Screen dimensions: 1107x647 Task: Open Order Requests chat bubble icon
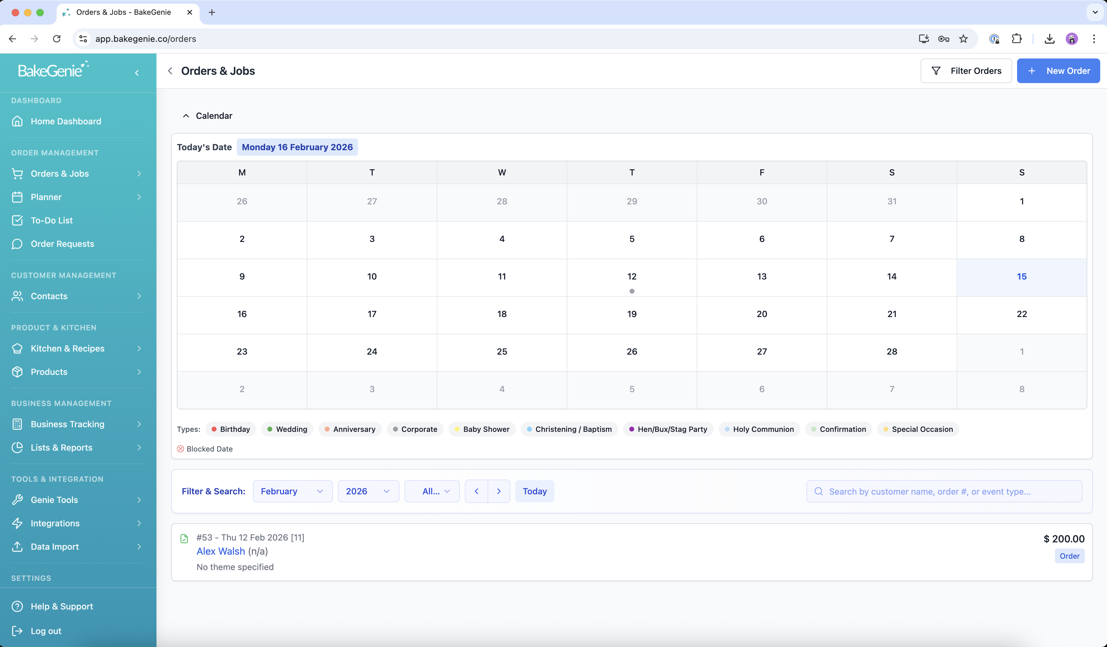[x=17, y=243]
